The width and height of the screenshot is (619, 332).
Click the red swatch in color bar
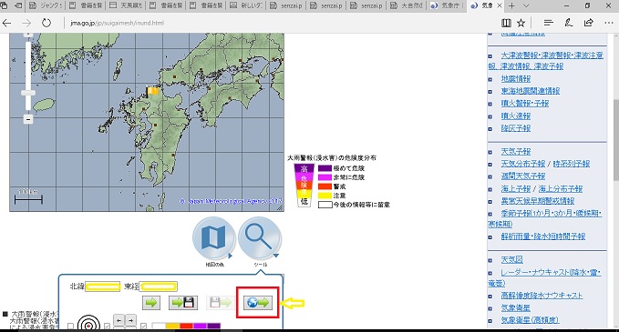pyautogui.click(x=186, y=327)
